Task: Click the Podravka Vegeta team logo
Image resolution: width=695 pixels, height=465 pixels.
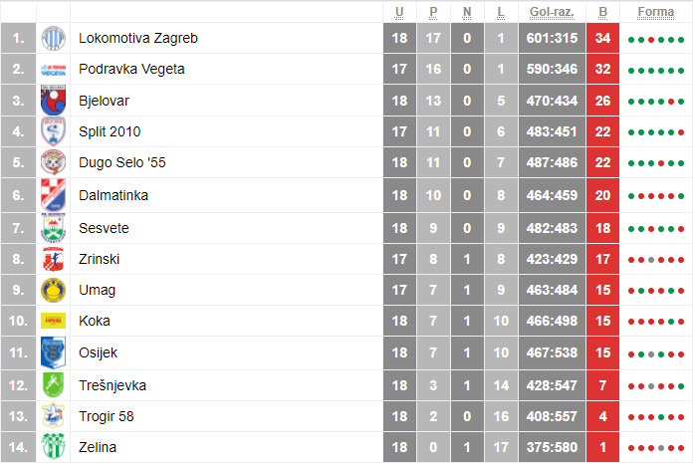Action: (x=53, y=70)
